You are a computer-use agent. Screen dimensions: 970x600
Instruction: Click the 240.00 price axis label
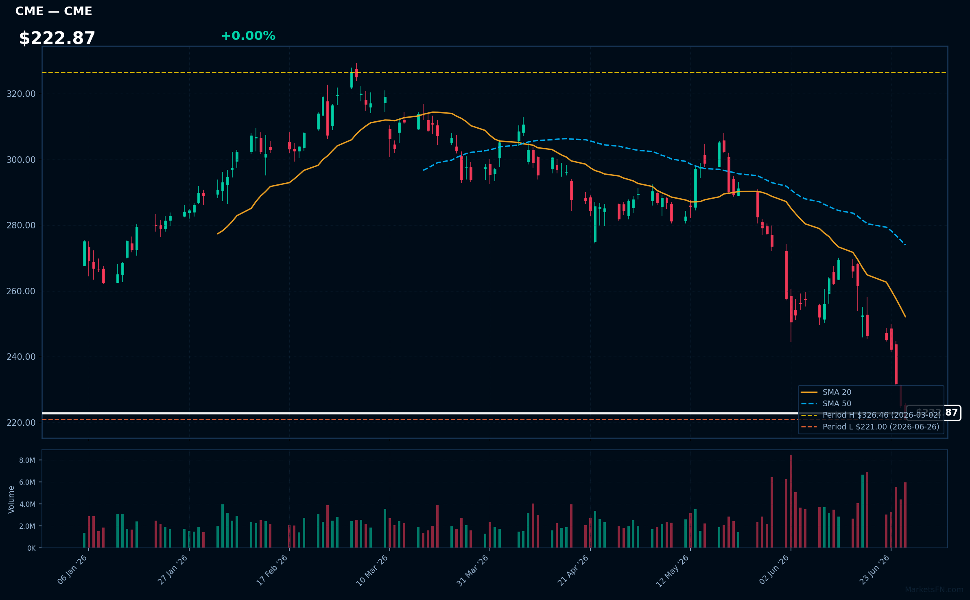tap(21, 357)
